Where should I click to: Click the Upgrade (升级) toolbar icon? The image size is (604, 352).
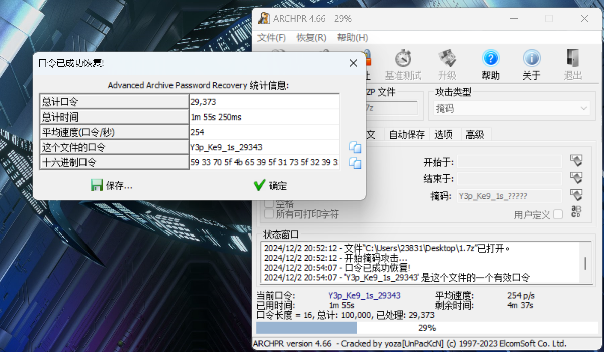tap(447, 59)
